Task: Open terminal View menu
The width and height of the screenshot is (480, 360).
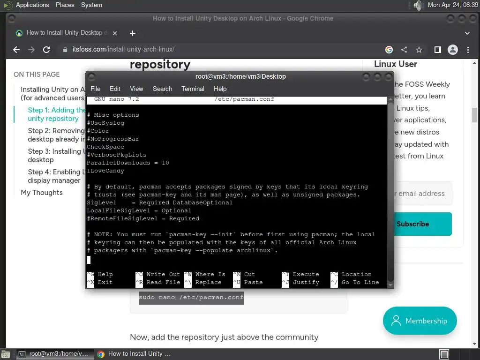Action: (x=136, y=89)
